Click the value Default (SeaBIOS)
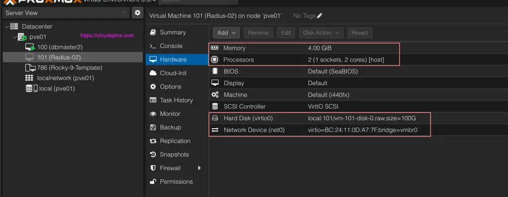 pos(333,71)
